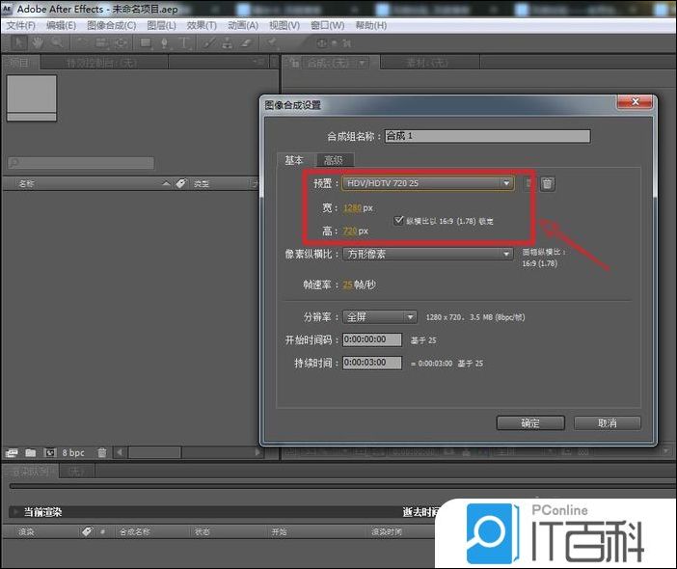Screen dimensions: 677x569
Task: Switch to the 高级 tab
Action: (334, 160)
